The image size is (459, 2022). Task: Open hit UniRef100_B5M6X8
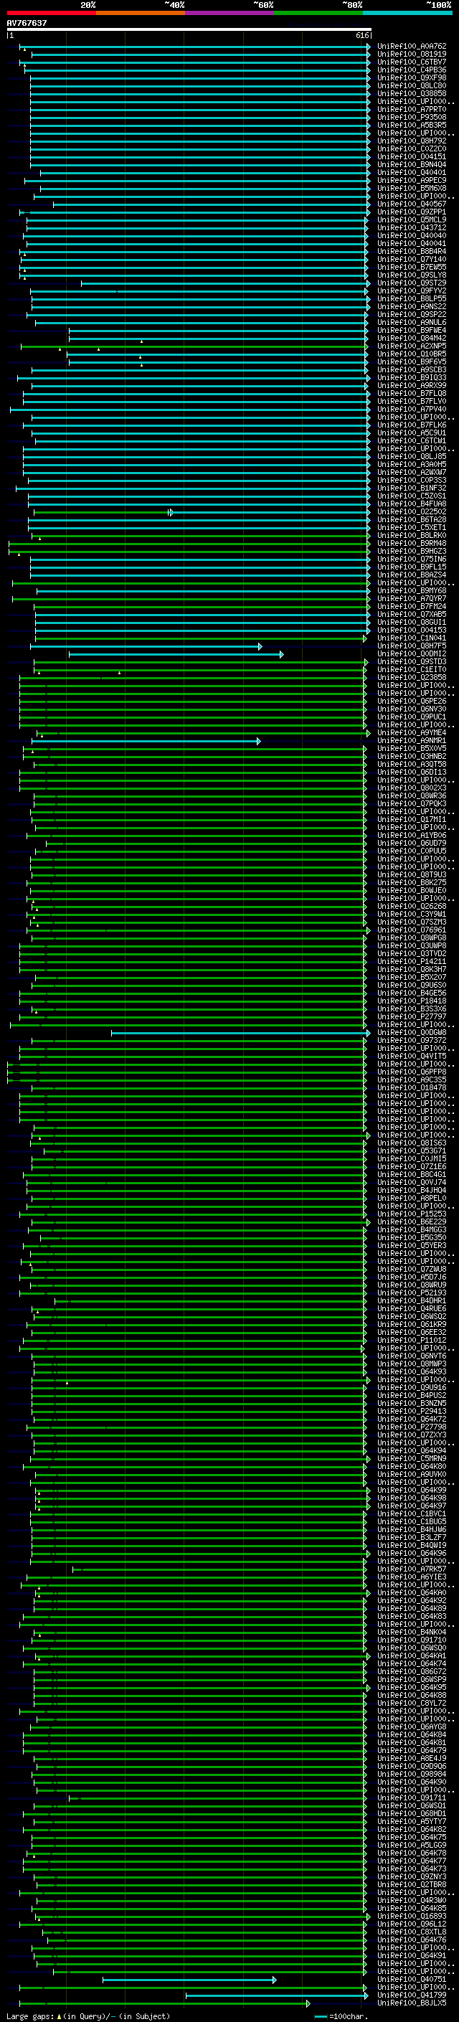point(412,189)
